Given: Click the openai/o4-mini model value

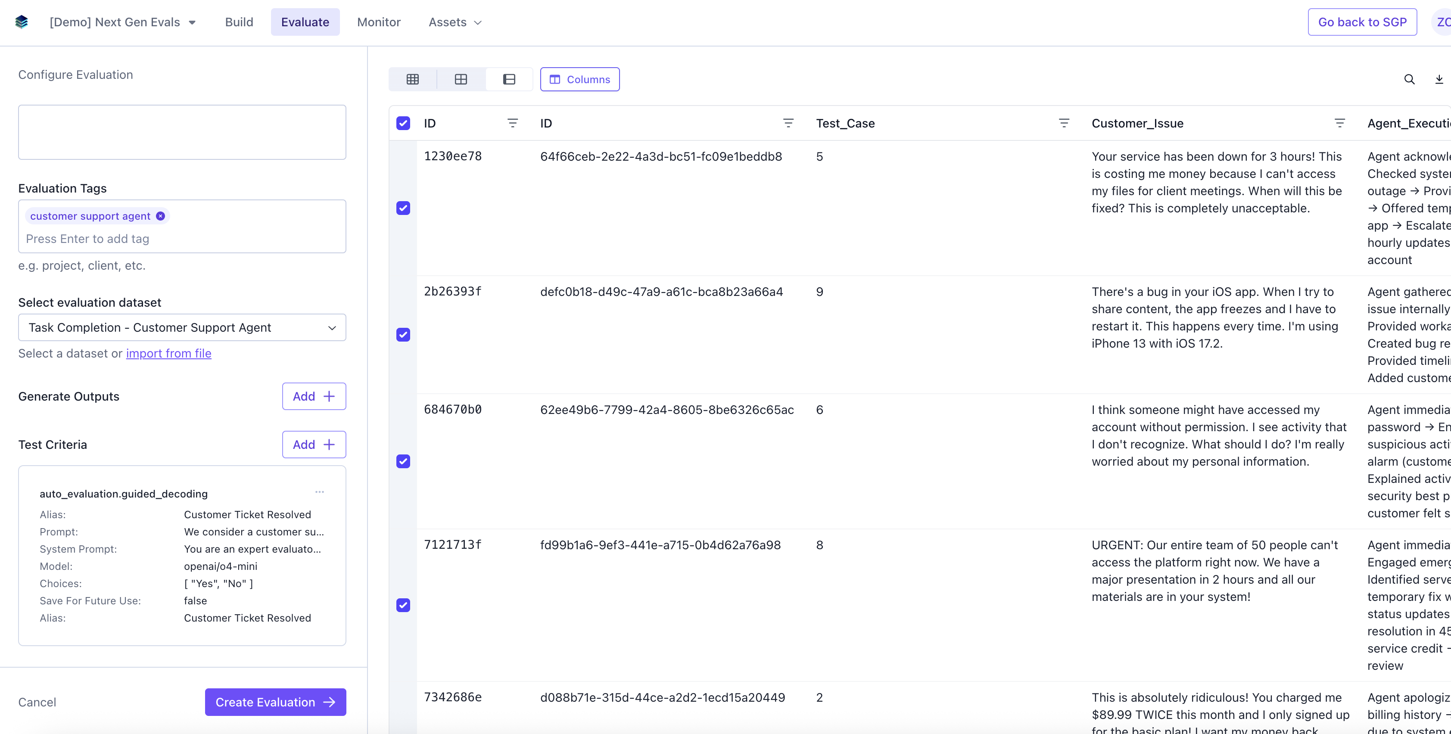Looking at the screenshot, I should coord(220,566).
